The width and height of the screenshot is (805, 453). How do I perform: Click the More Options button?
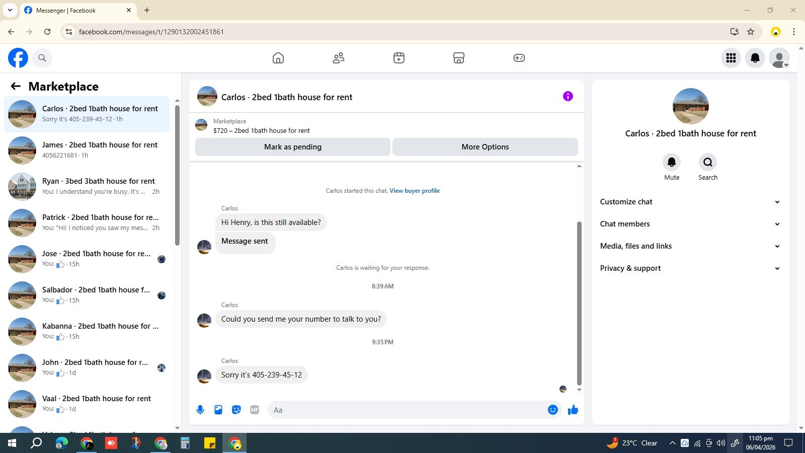485,147
